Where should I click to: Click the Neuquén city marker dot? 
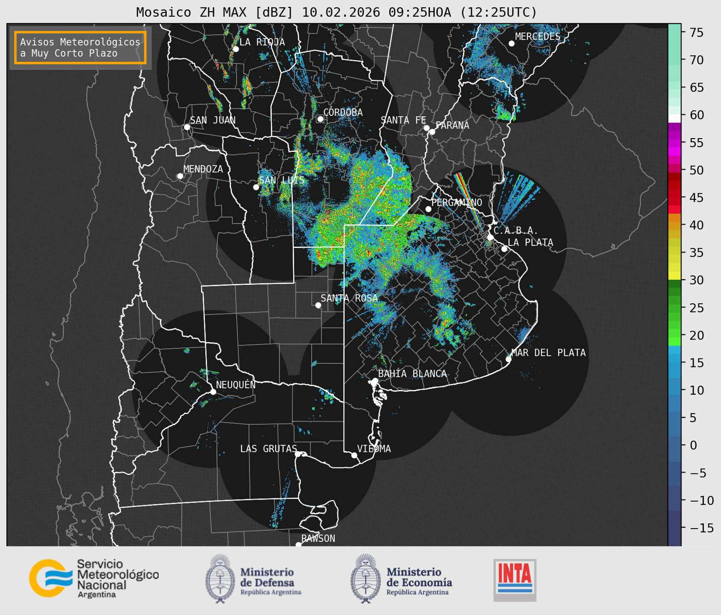pos(213,392)
